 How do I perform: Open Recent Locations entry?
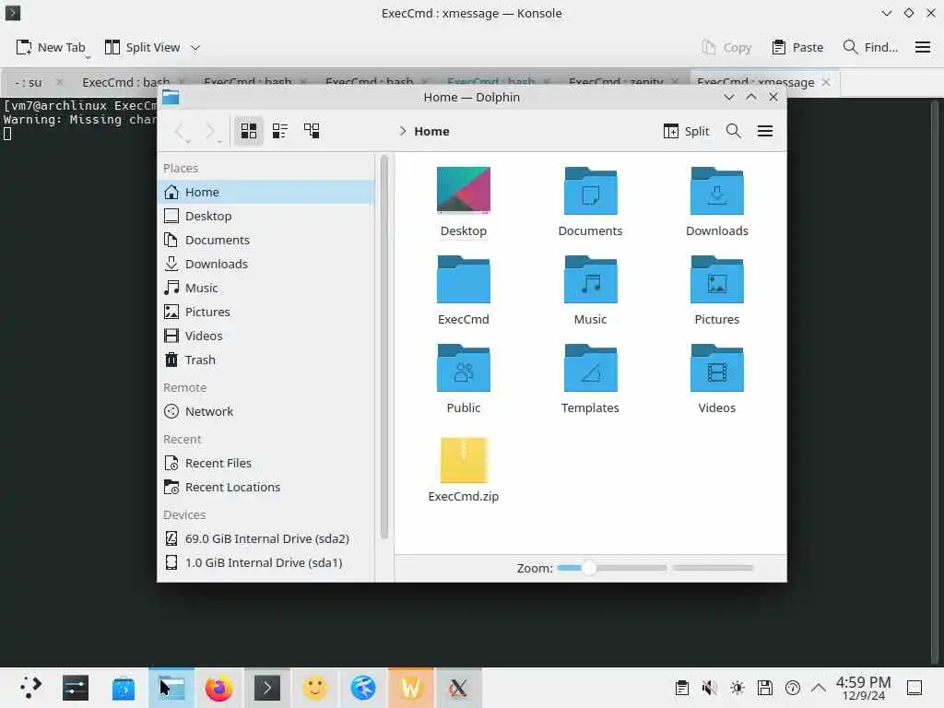click(265, 487)
